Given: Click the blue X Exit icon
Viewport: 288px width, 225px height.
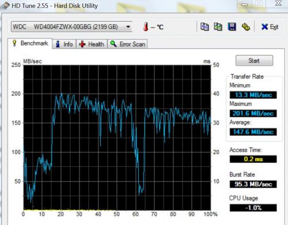Looking at the screenshot, I should pyautogui.click(x=264, y=27).
